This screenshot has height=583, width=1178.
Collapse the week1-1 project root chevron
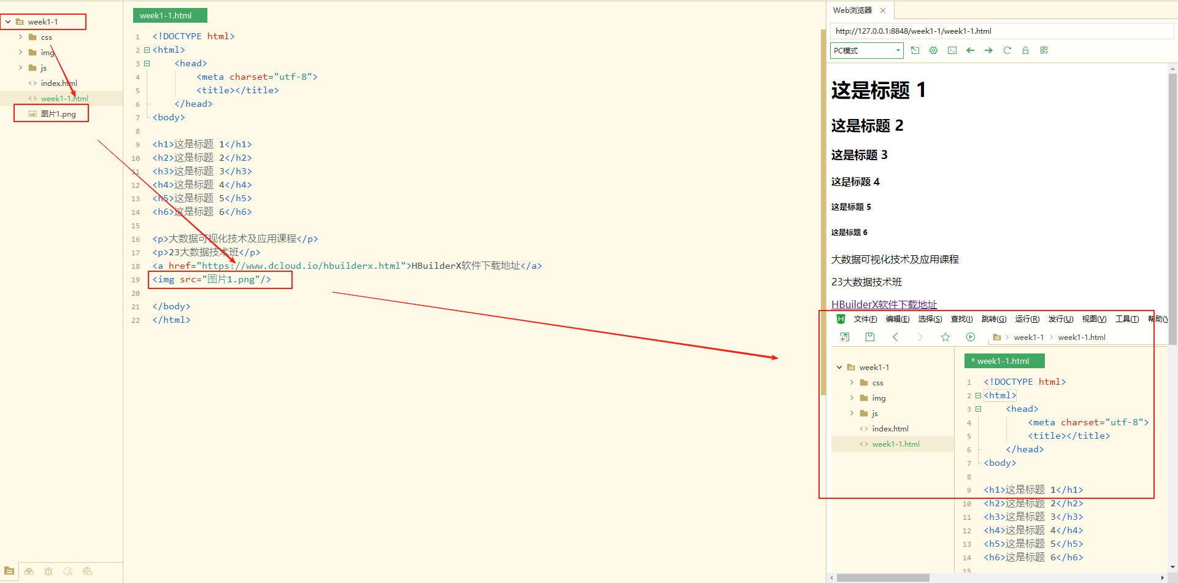click(x=8, y=22)
